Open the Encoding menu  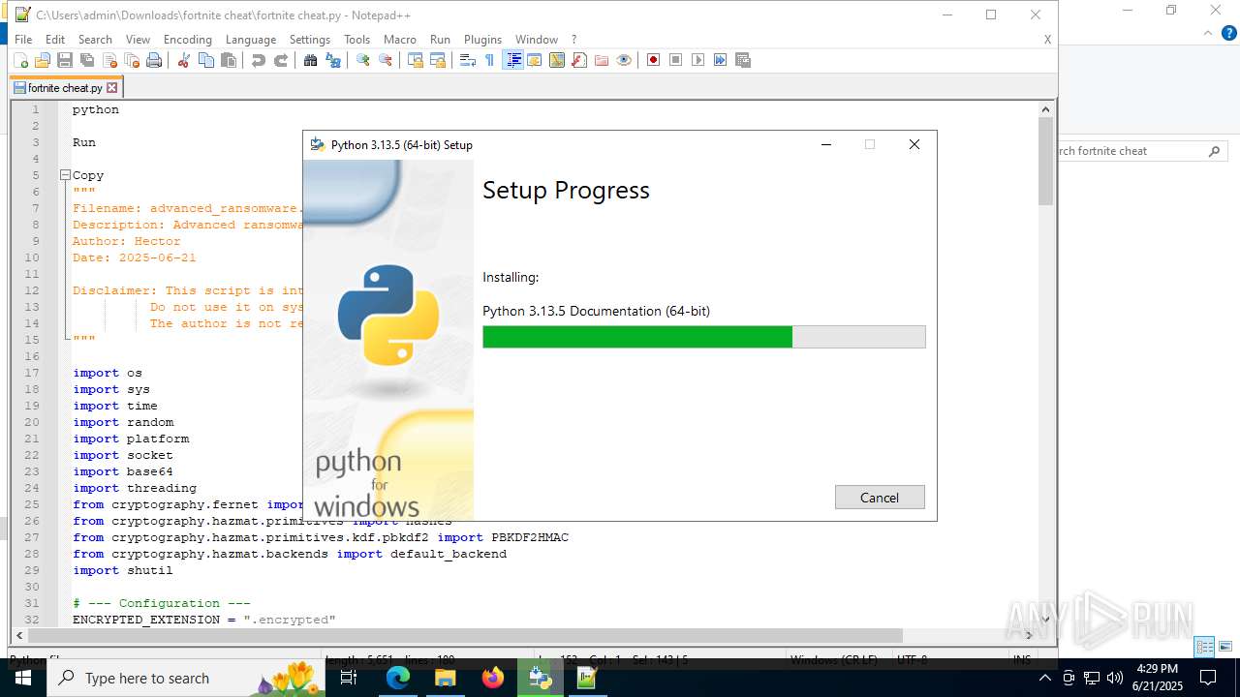pos(188,40)
